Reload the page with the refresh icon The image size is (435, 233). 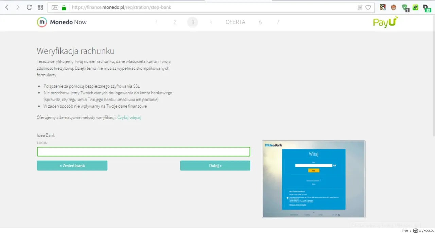[x=29, y=7]
